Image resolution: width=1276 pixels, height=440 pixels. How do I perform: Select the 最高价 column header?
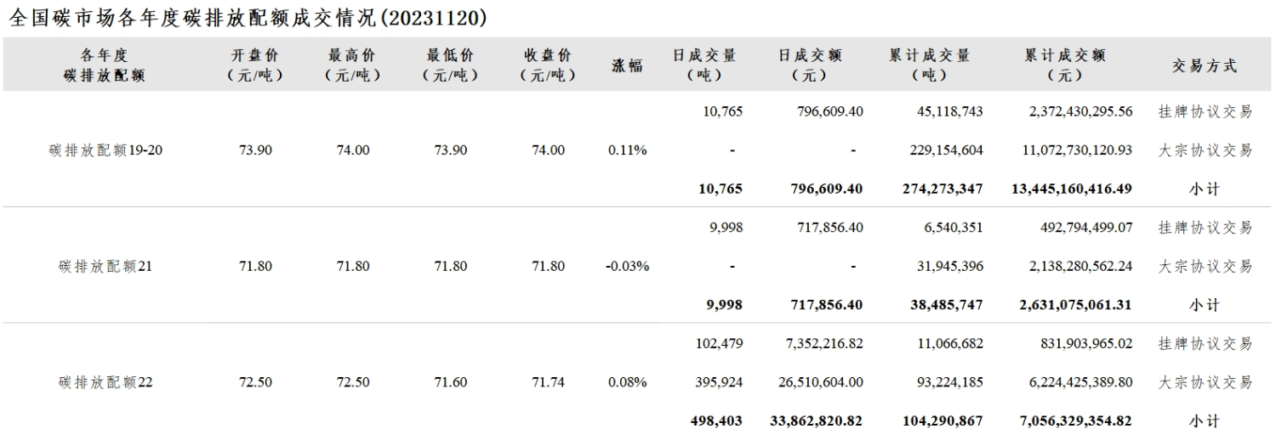tap(353, 65)
